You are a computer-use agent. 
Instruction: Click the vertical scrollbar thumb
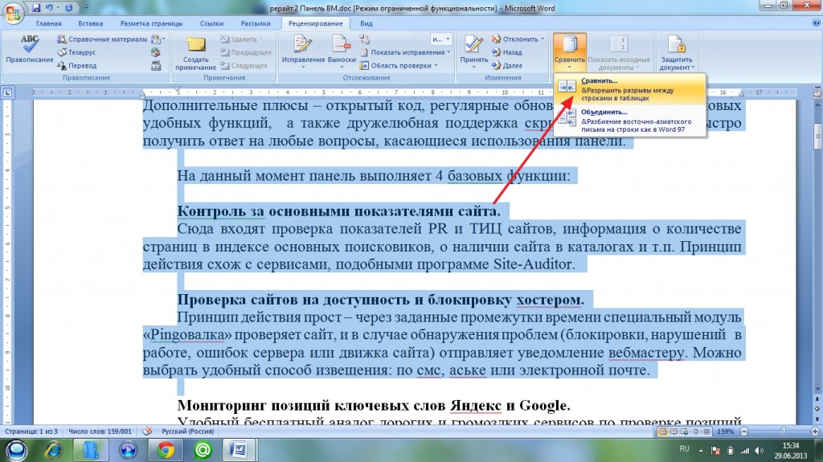click(x=817, y=137)
